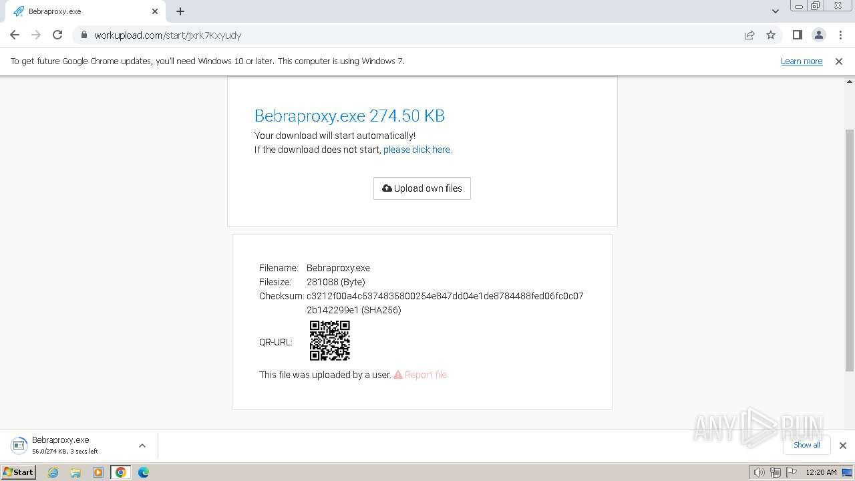Open volume control tray icon
Image resolution: width=855 pixels, height=481 pixels.
click(x=759, y=472)
